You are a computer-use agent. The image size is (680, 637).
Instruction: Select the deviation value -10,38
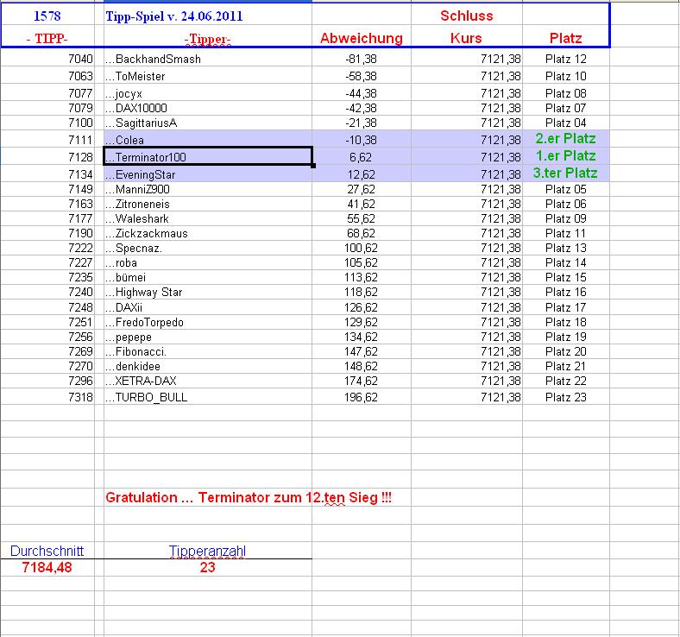click(362, 139)
